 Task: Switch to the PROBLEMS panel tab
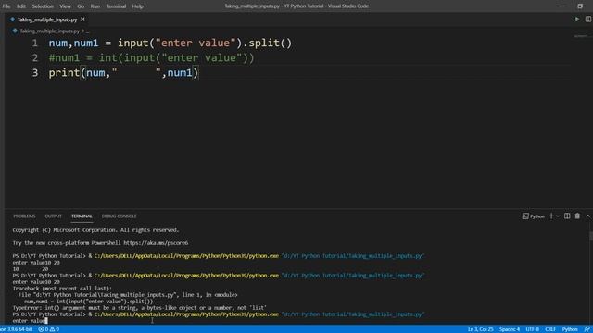point(24,216)
